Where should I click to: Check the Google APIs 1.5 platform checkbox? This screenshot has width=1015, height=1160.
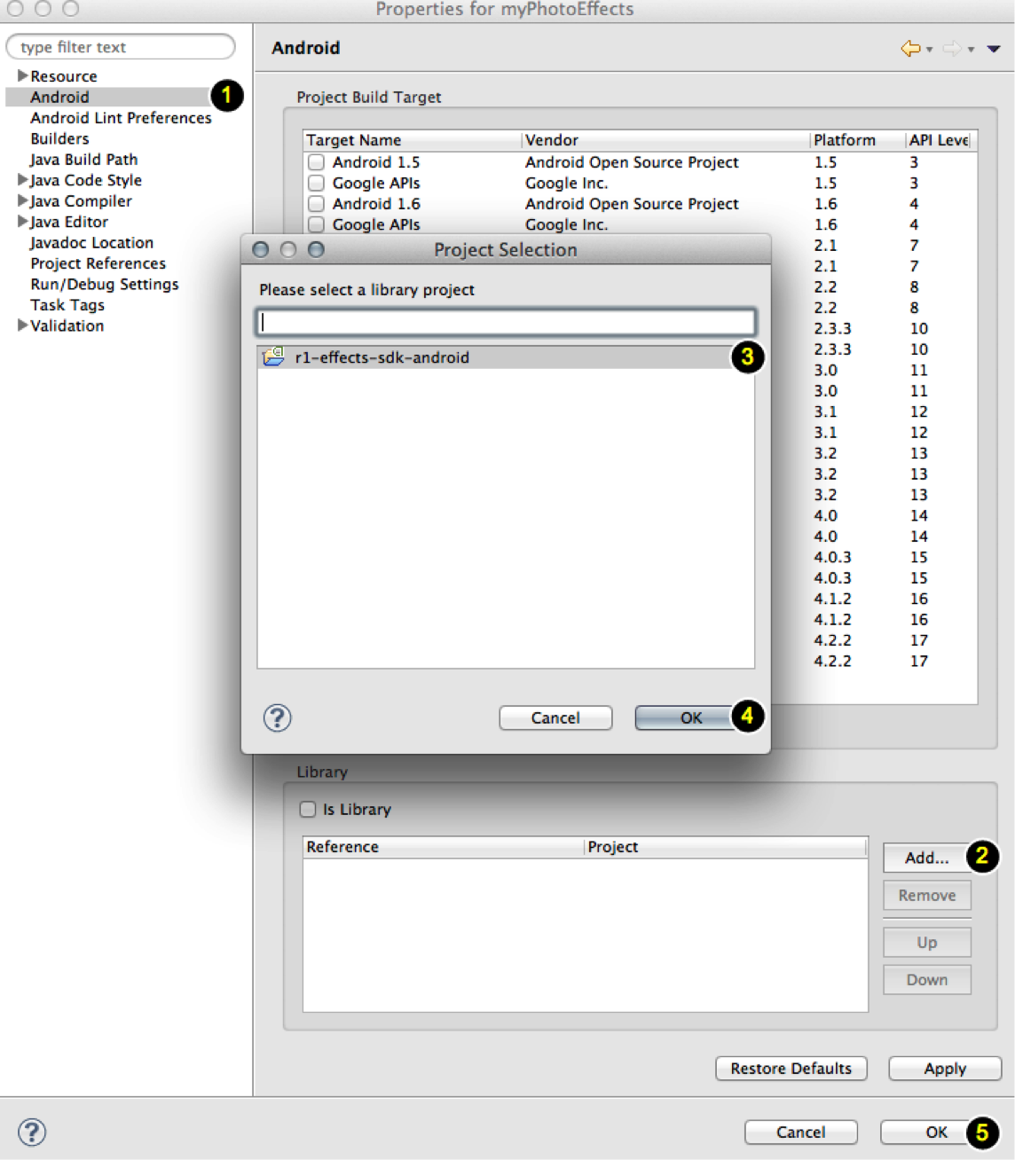[316, 183]
